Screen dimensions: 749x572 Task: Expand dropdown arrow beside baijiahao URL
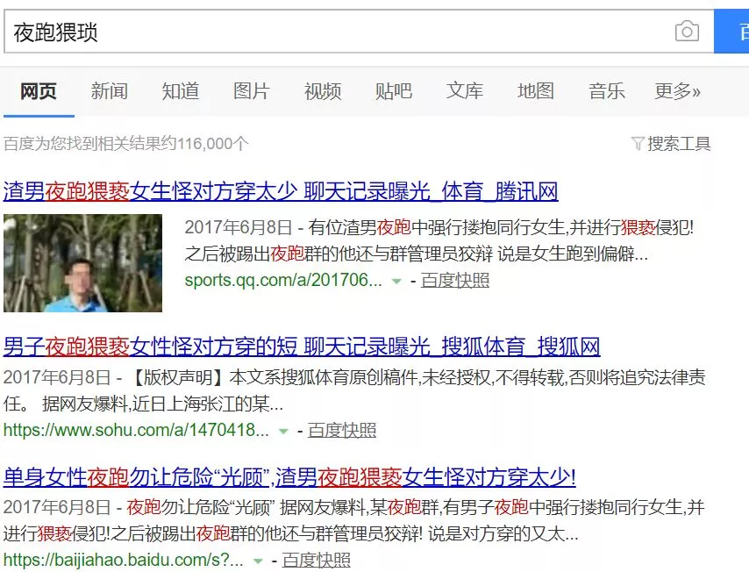pos(258,561)
